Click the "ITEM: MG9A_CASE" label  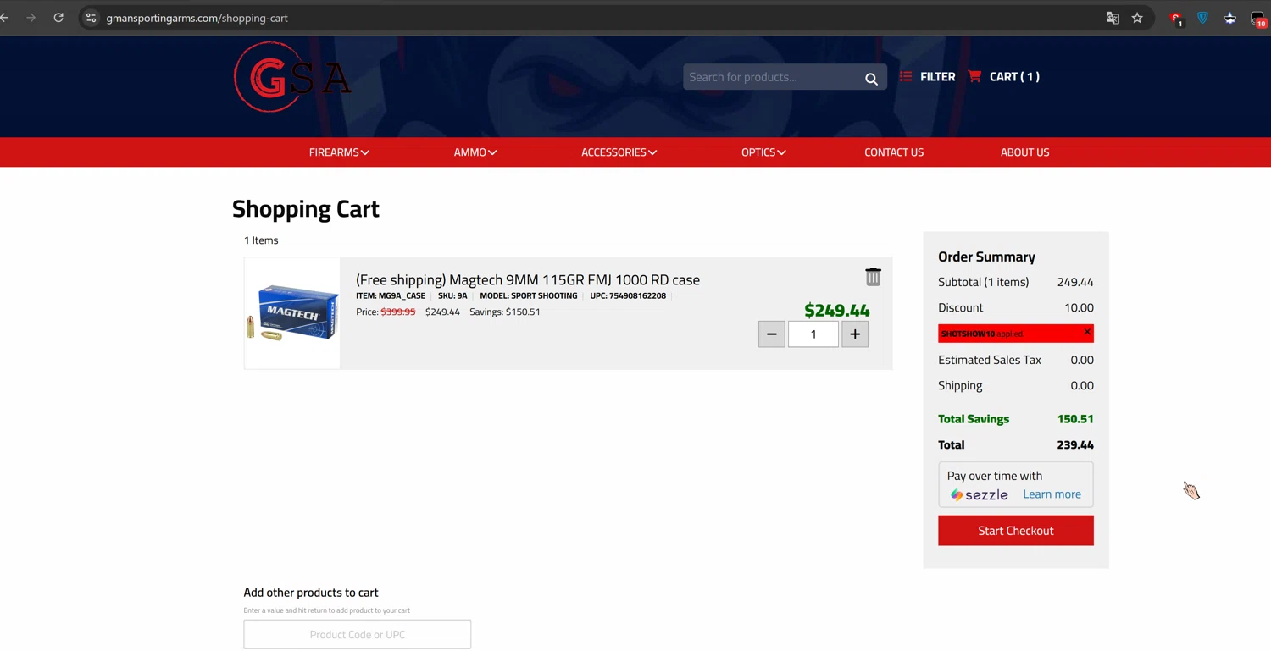coord(391,296)
